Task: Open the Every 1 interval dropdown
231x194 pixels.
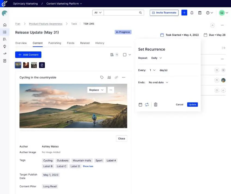Action: tap(153, 70)
